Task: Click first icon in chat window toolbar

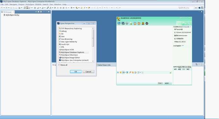Action: click(x=119, y=23)
